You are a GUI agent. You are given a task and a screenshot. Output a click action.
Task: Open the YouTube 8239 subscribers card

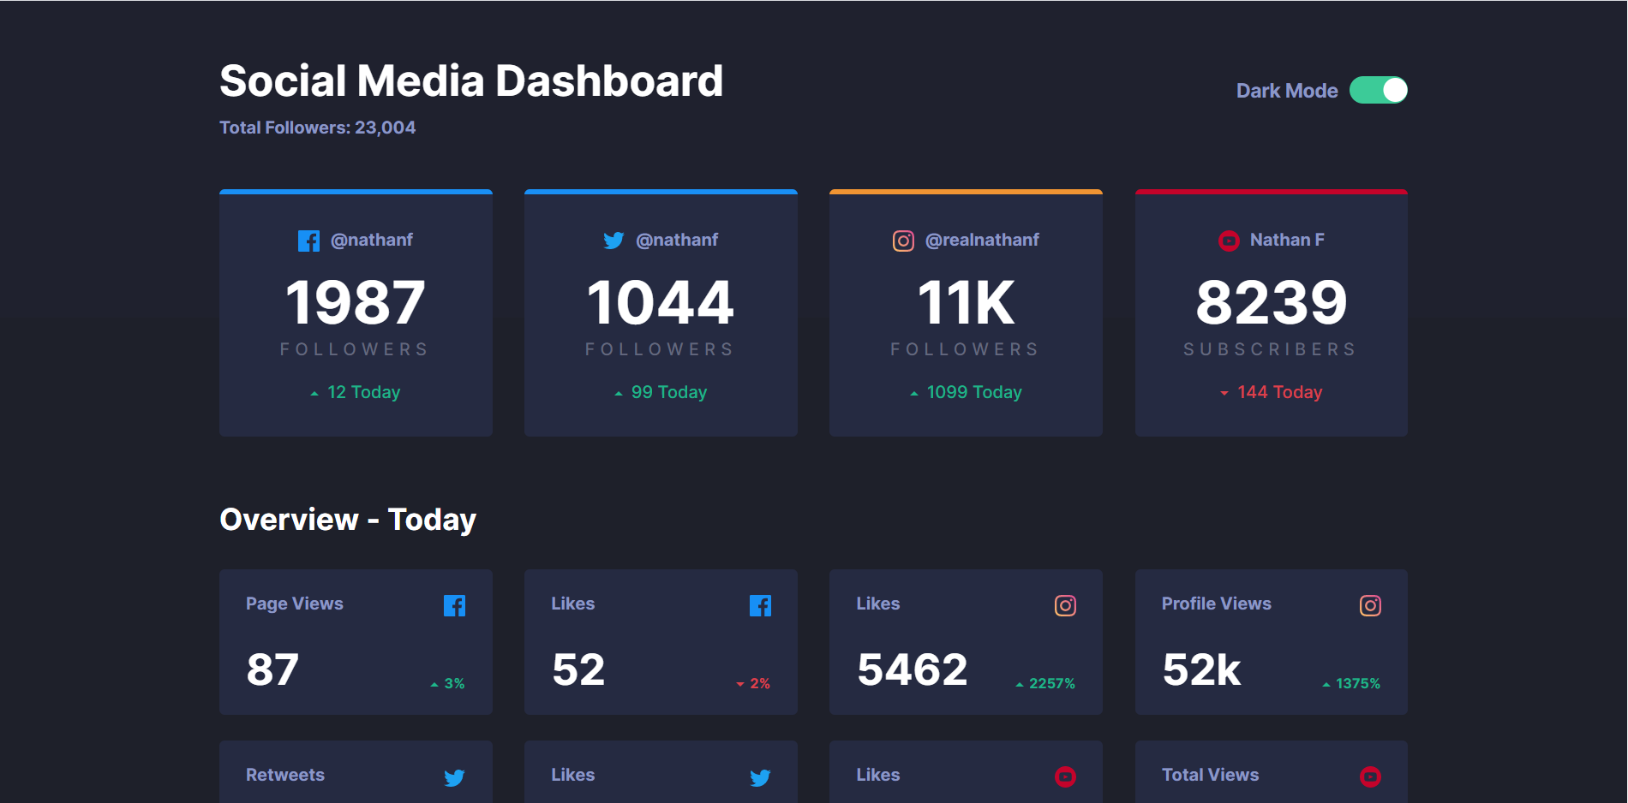click(x=1272, y=312)
